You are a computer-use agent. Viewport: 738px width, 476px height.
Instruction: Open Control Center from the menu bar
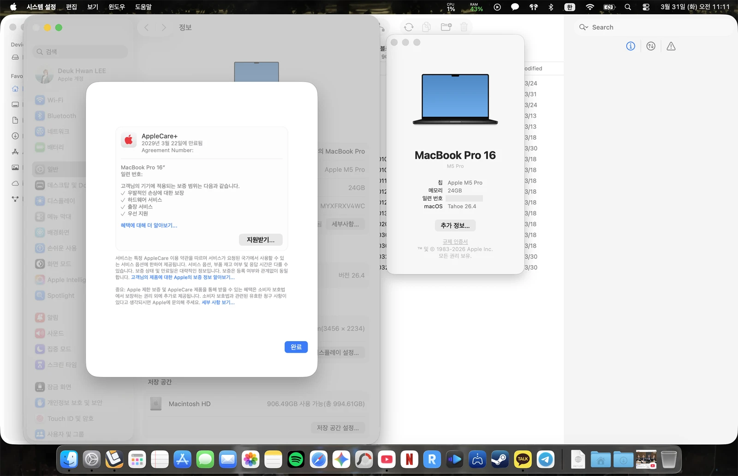646,7
